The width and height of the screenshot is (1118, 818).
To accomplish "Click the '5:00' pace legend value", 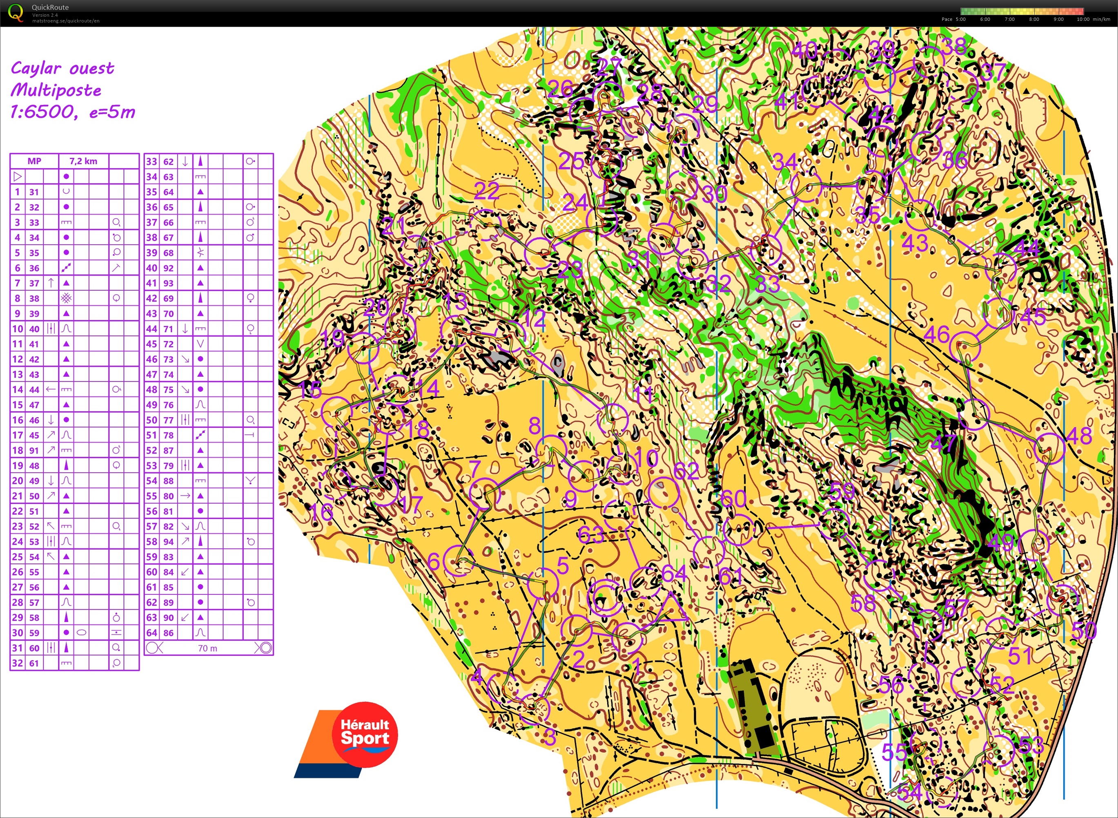I will pyautogui.click(x=961, y=19).
